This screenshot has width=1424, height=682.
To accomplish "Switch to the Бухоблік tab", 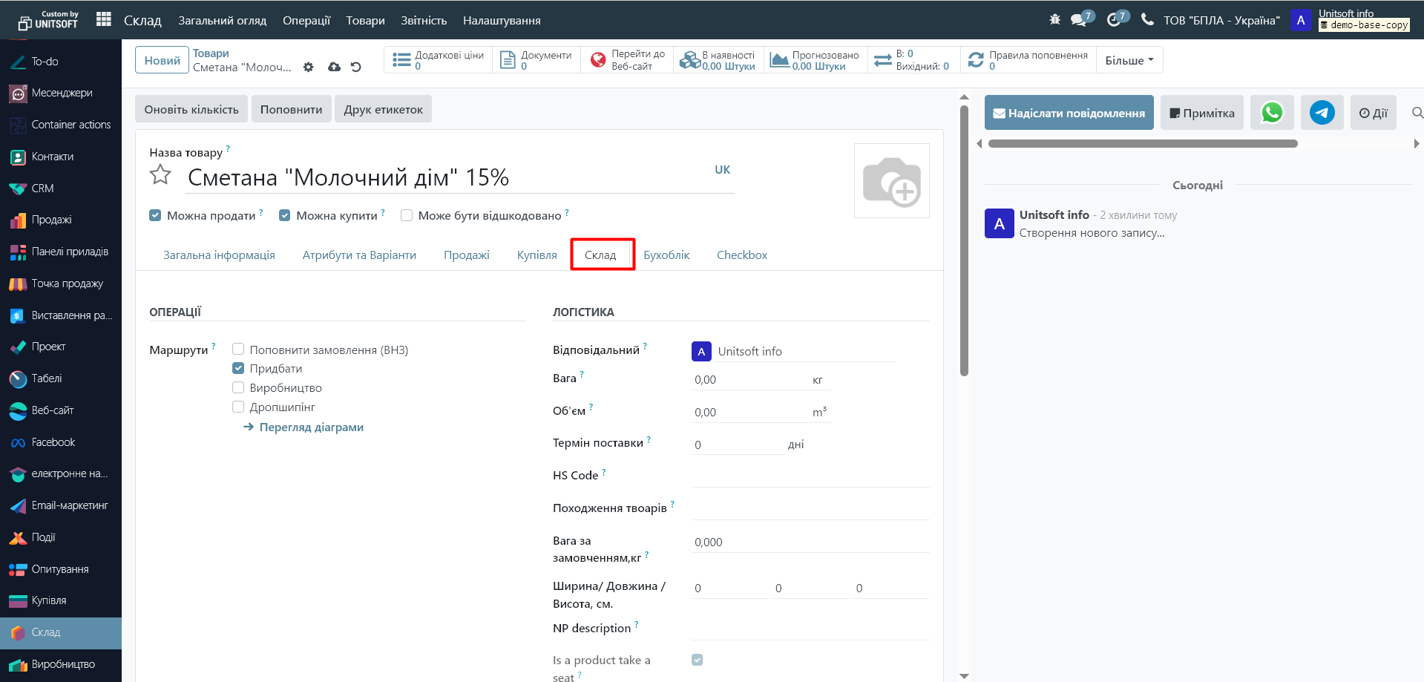I will (x=666, y=255).
